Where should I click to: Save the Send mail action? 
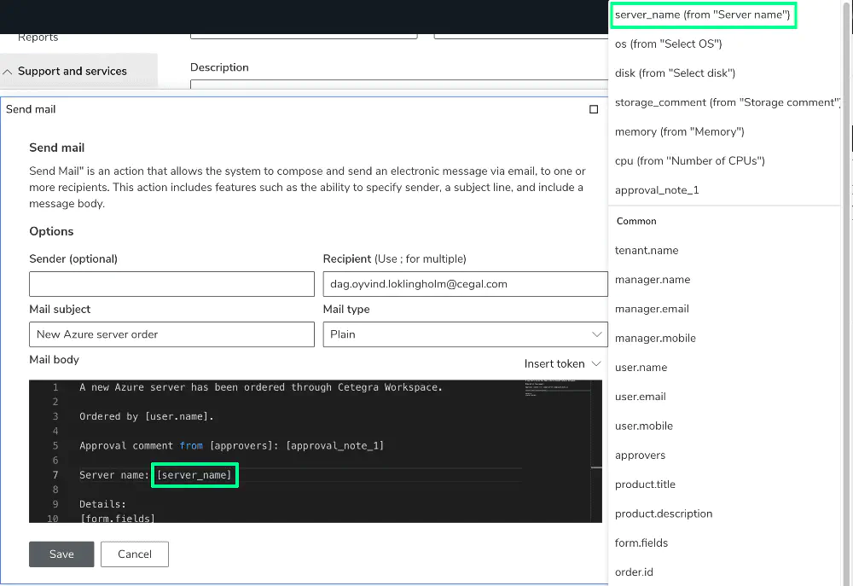point(61,554)
